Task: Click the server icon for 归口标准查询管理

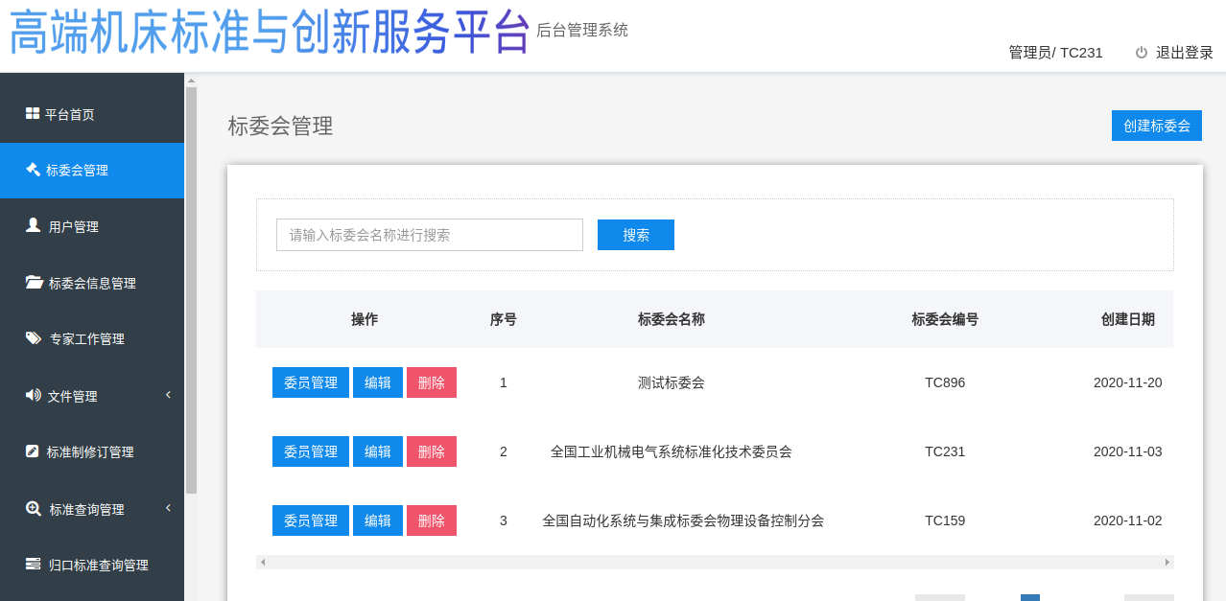Action: point(34,565)
